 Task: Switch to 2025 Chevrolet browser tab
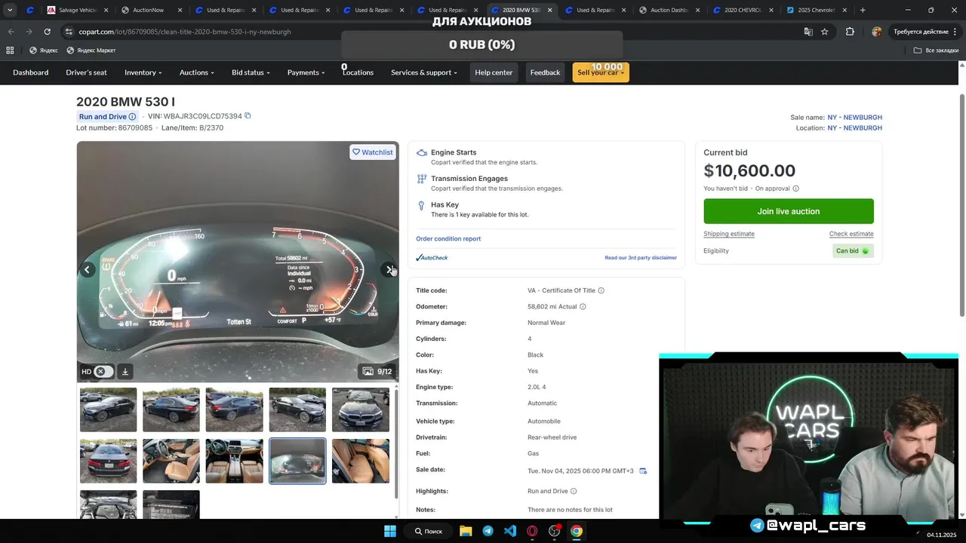pos(815,10)
